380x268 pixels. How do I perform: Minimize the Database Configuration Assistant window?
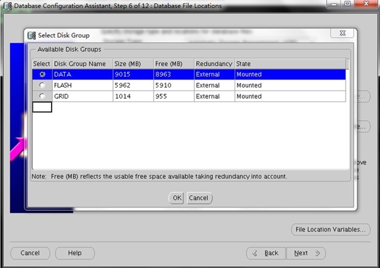point(334,4)
